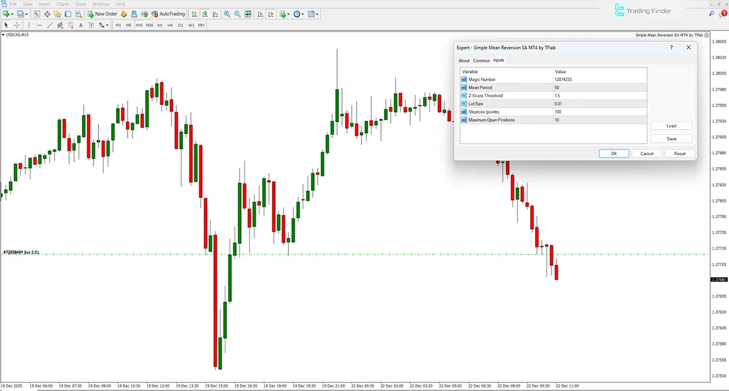Click the Load button in the Expert dialog
Viewport: 729px width, 391px height.
[671, 125]
